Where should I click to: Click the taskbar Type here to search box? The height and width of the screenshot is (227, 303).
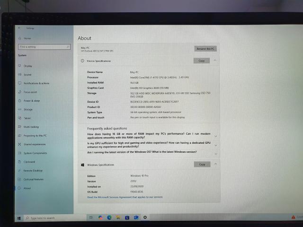(x=55, y=218)
